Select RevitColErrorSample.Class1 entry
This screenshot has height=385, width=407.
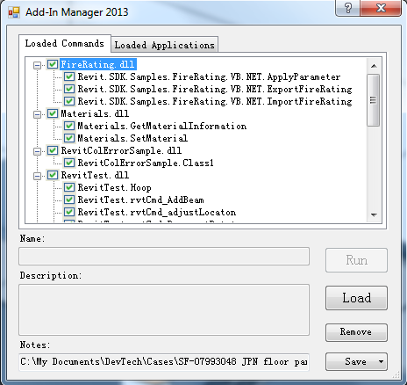146,163
